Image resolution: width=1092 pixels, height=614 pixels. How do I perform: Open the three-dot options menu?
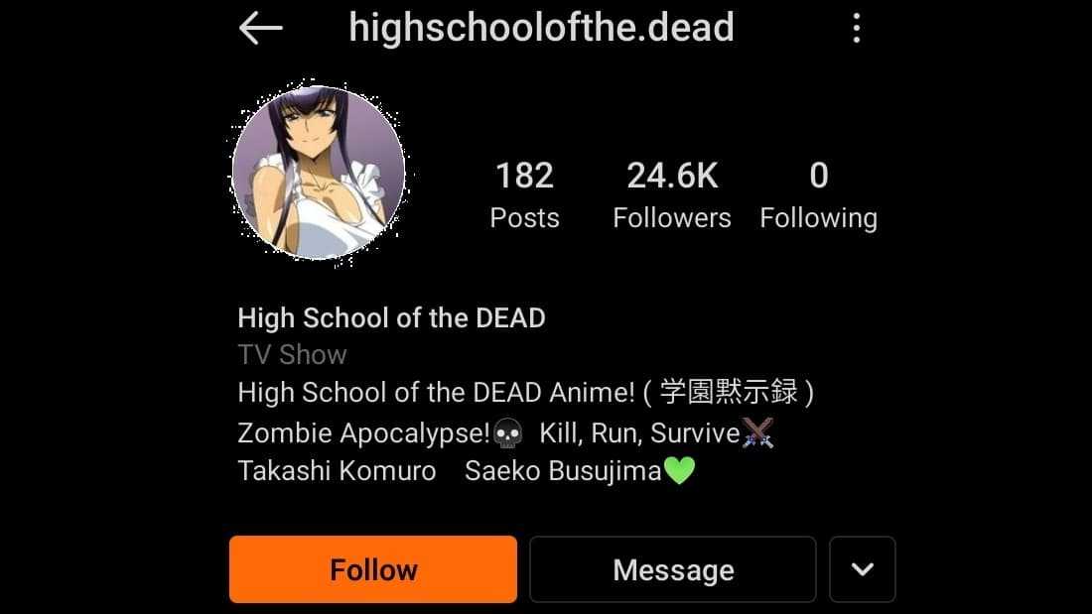pos(857,29)
